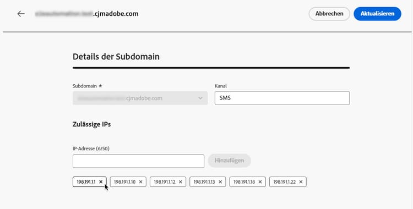Click the Hinzufügen button
Screen dimensions: 413x209
coord(230,161)
